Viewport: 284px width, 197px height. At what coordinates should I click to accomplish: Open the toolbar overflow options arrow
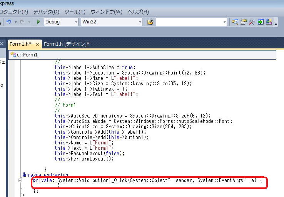[276, 24]
